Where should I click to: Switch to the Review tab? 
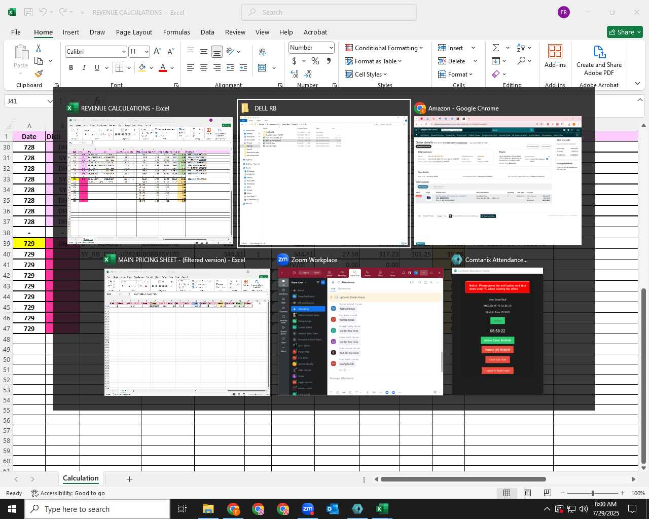(235, 32)
